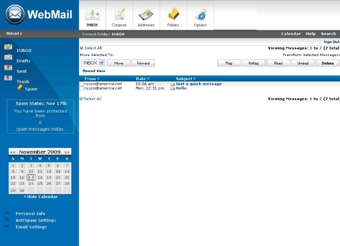This screenshot has width=340, height=246.
Task: Open the Search menu item
Action: coord(328,34)
